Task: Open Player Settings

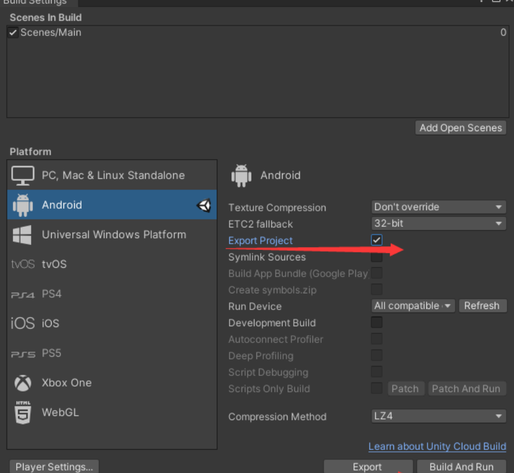Action: pos(54,467)
